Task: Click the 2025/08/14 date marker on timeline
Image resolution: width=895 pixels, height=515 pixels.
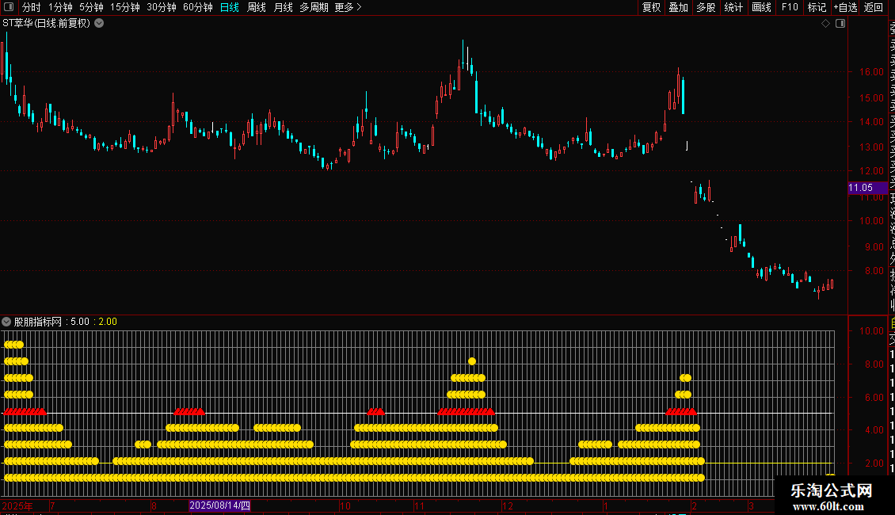Action: coord(219,506)
